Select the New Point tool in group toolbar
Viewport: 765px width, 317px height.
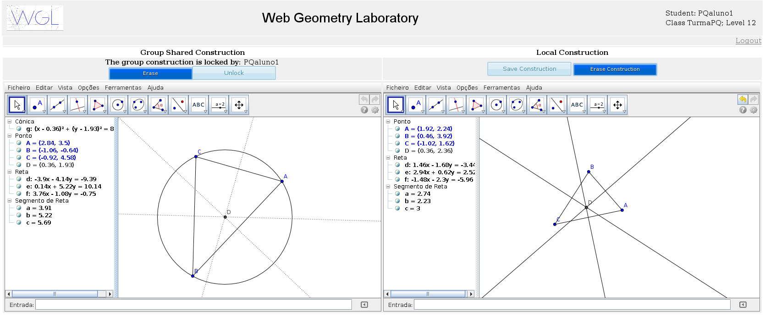coord(37,105)
